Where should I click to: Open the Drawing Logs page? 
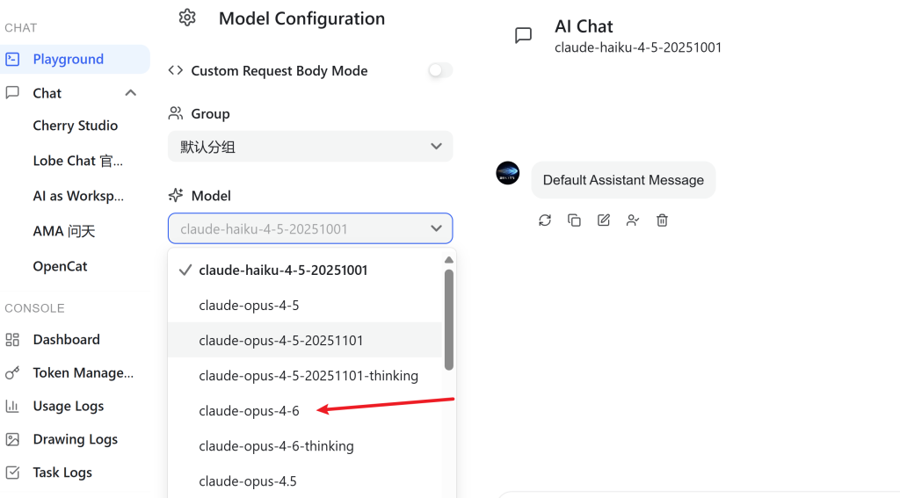click(x=75, y=439)
